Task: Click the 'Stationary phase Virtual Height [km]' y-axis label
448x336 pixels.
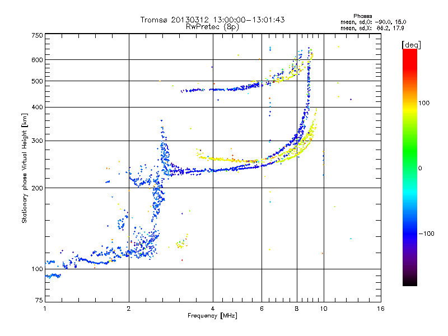Action: pos(25,169)
